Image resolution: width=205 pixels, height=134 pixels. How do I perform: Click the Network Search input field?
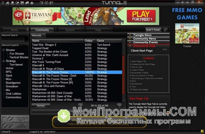pyautogui.click(x=13, y=40)
